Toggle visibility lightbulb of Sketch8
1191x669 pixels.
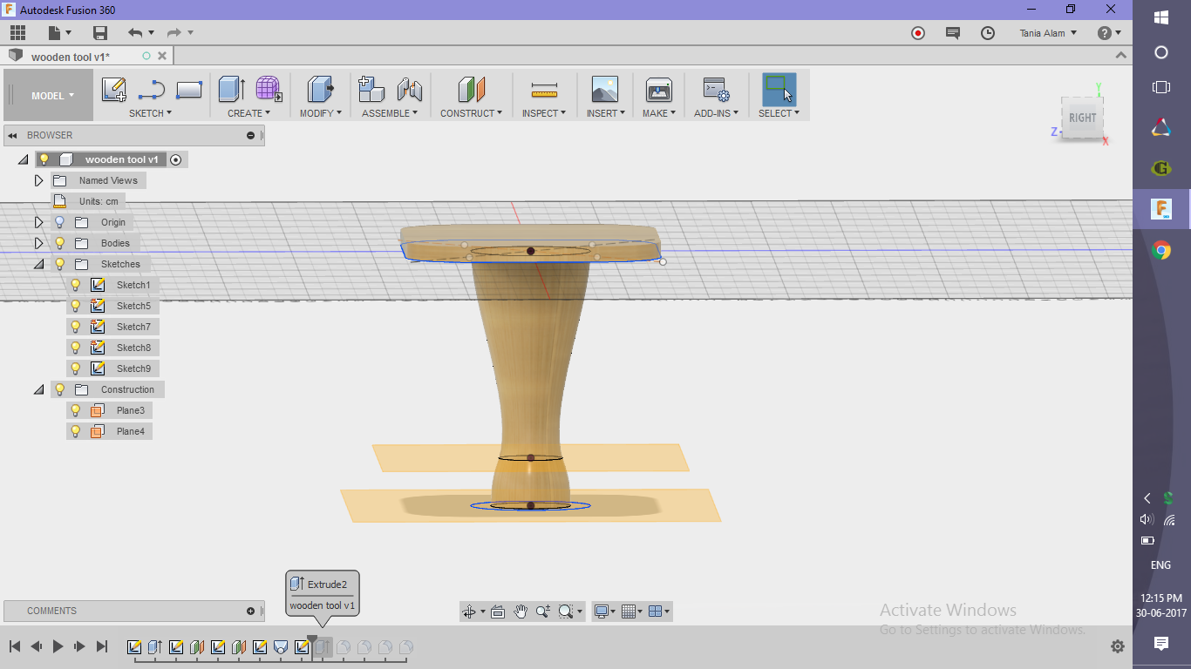[76, 348]
